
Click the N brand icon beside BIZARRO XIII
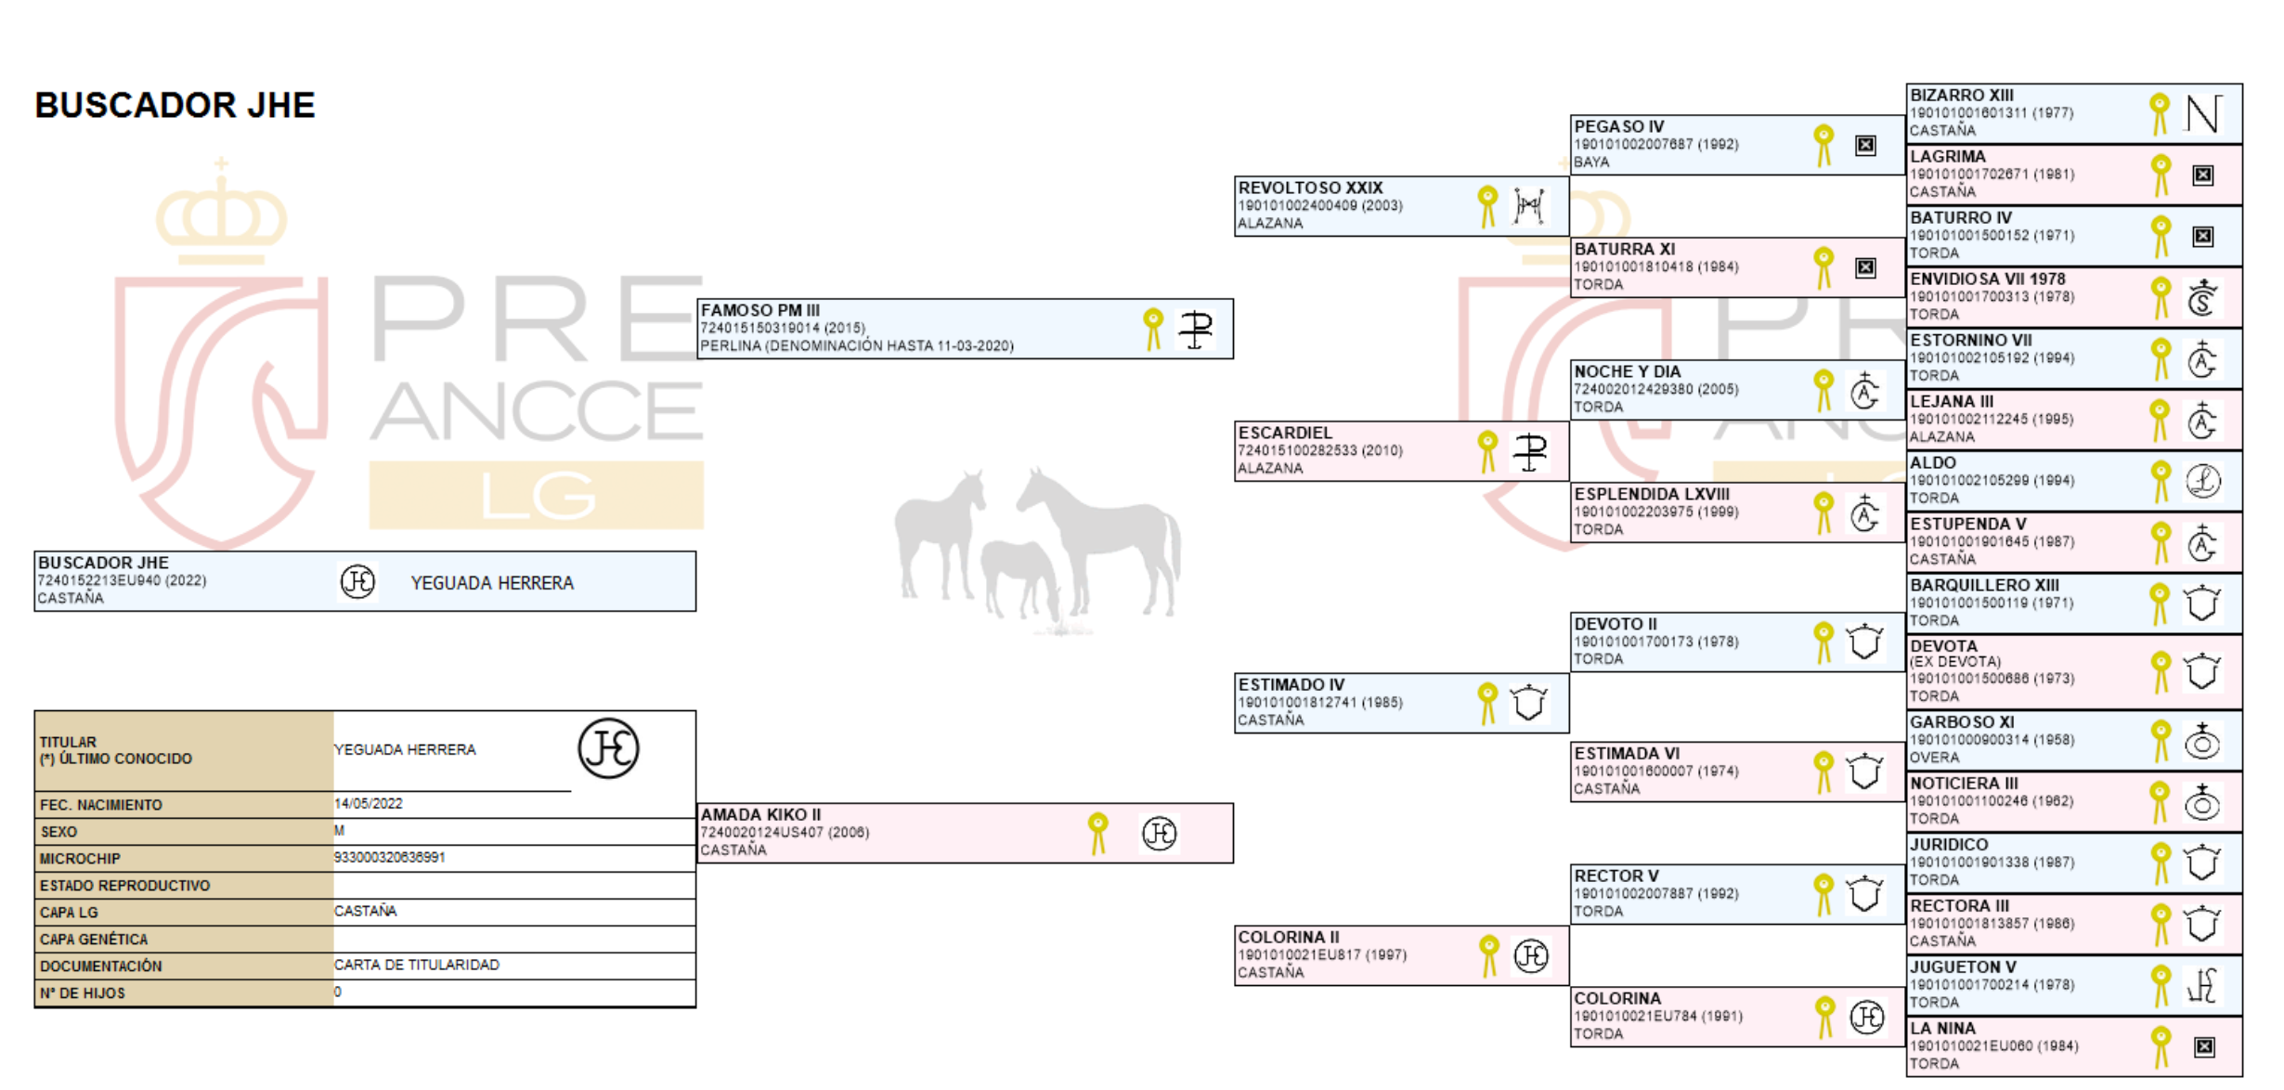tap(2203, 114)
